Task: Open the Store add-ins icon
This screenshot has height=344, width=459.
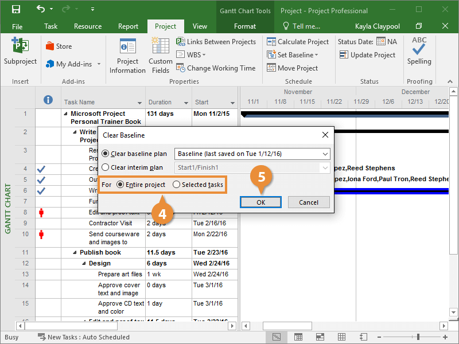Action: point(59,46)
